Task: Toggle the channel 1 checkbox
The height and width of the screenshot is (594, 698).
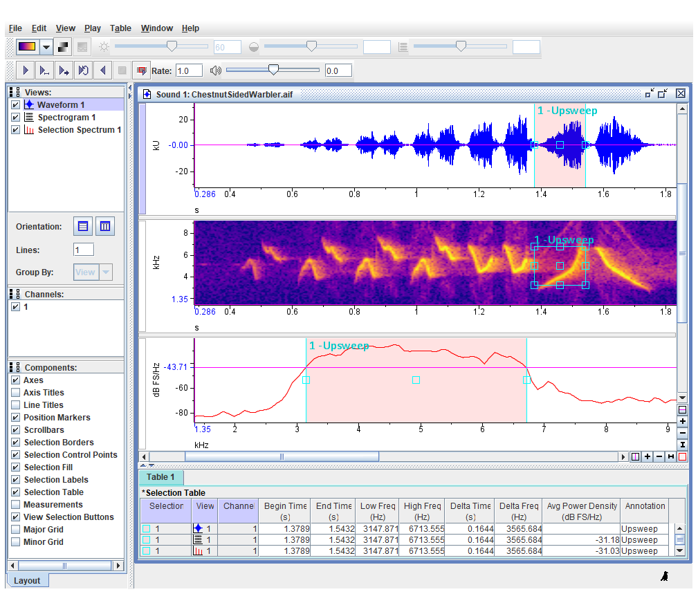Action: point(16,306)
